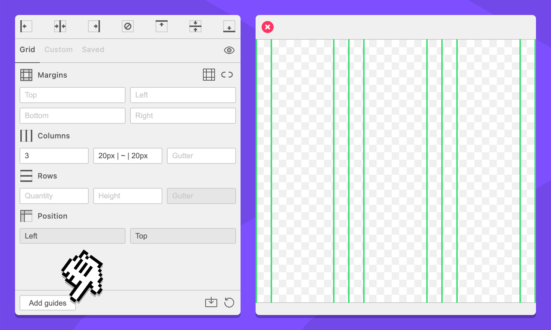Add guide to left edge icon
The image size is (551, 330).
point(26,26)
